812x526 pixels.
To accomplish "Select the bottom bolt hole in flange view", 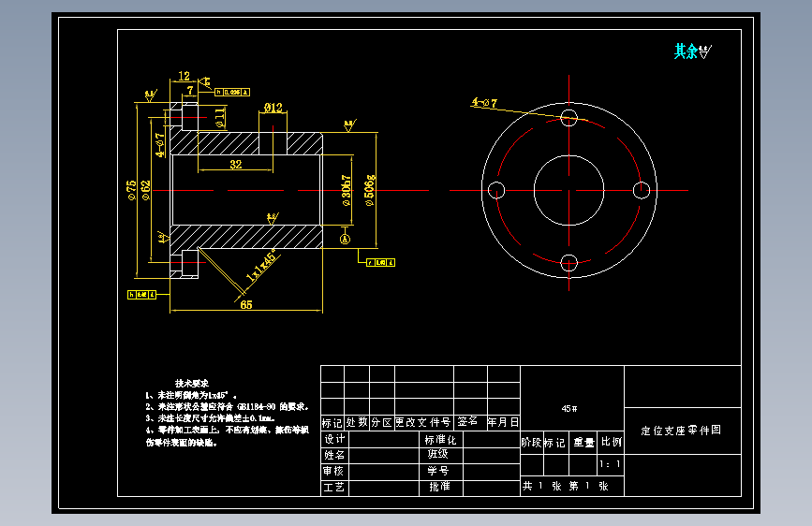I will click(568, 263).
